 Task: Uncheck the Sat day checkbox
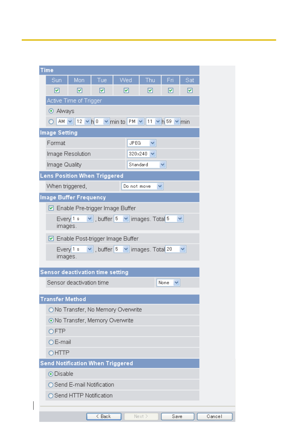[x=190, y=90]
